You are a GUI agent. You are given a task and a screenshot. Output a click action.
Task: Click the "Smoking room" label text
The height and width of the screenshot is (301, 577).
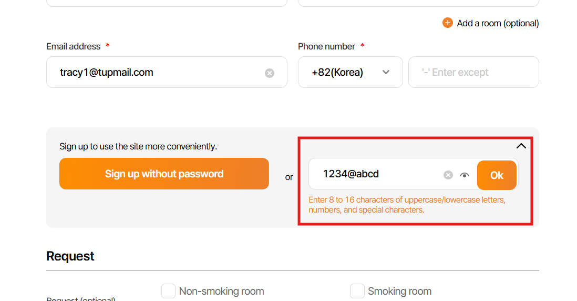(x=399, y=291)
